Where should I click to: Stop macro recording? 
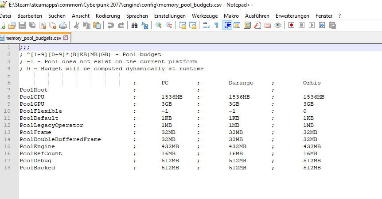point(301,25)
